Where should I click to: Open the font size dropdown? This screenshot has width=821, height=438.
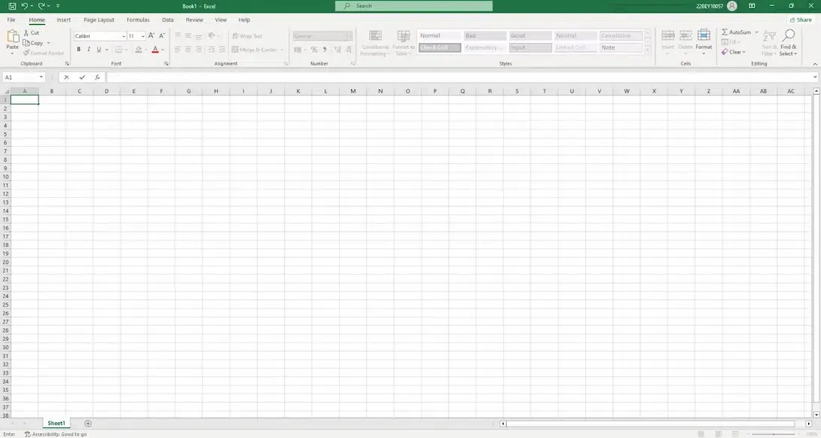pyautogui.click(x=142, y=35)
